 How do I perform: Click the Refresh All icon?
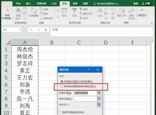click(34, 11)
